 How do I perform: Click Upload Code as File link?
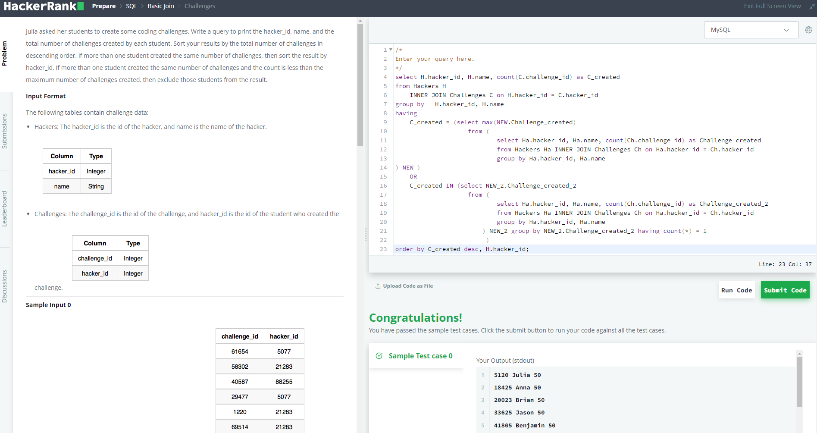click(408, 286)
